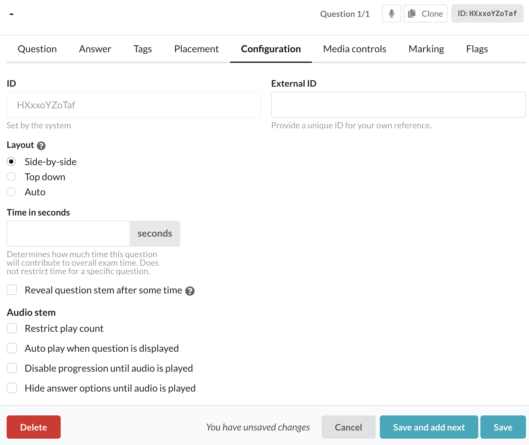Click the microphone icon button
Viewport: 529px width, 445px height.
(391, 14)
